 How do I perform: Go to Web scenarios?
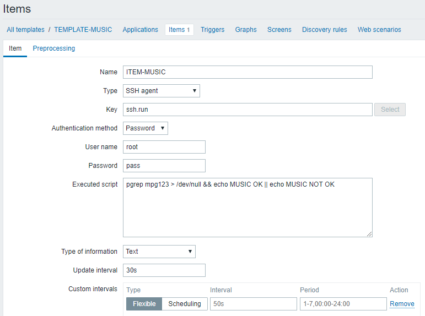(x=379, y=30)
